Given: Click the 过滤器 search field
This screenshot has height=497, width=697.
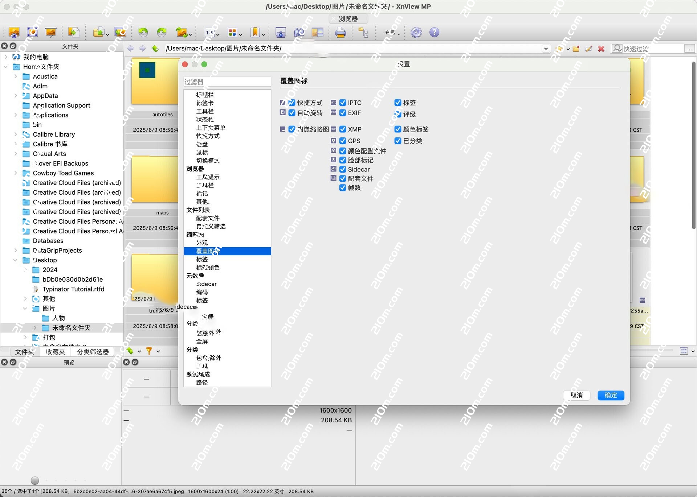Looking at the screenshot, I should tap(227, 82).
